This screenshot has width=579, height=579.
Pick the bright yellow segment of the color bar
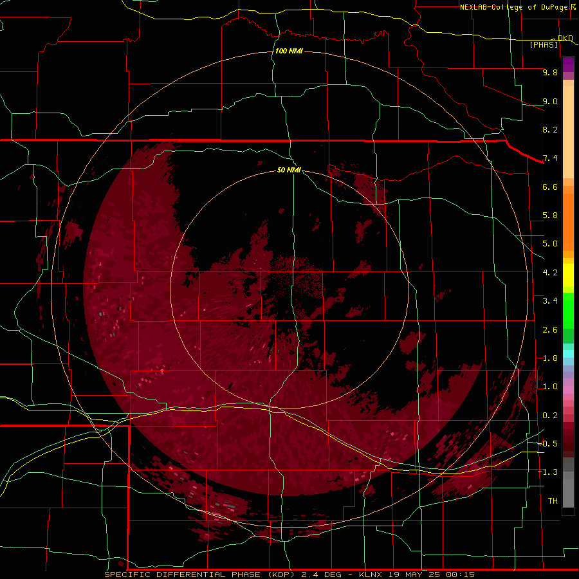pyautogui.click(x=568, y=275)
